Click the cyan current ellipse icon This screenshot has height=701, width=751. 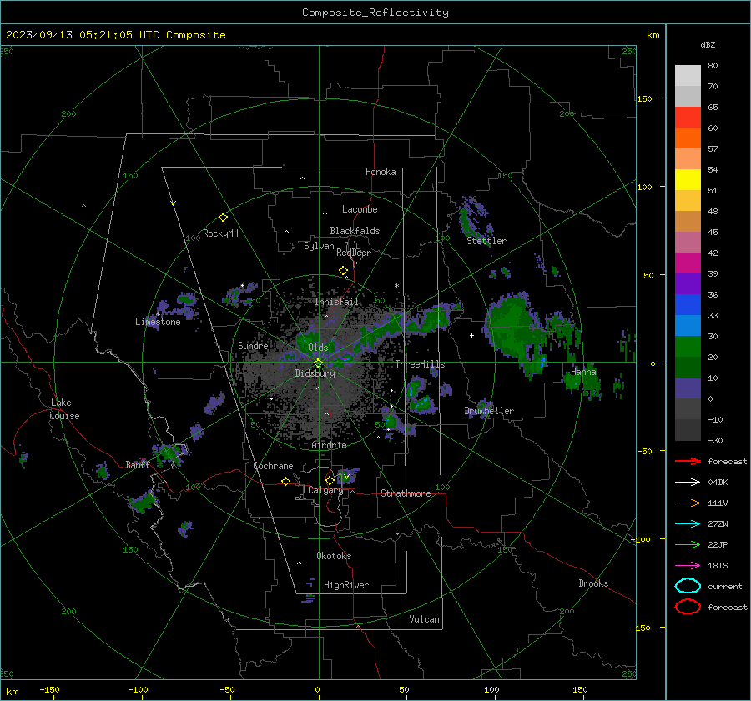(688, 586)
